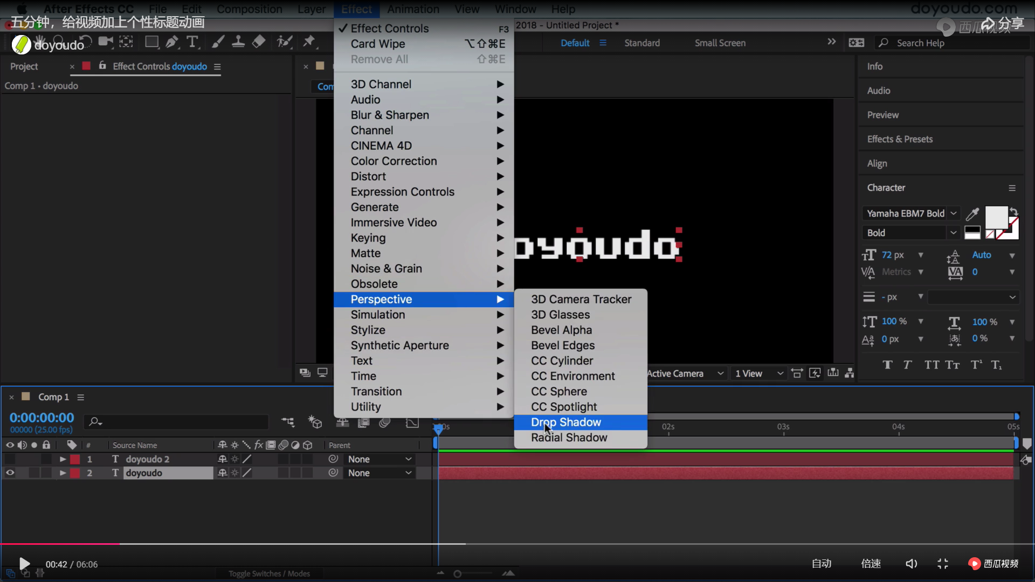Toggle visibility eye for doyoudo layer 2
1035x582 pixels.
click(10, 473)
